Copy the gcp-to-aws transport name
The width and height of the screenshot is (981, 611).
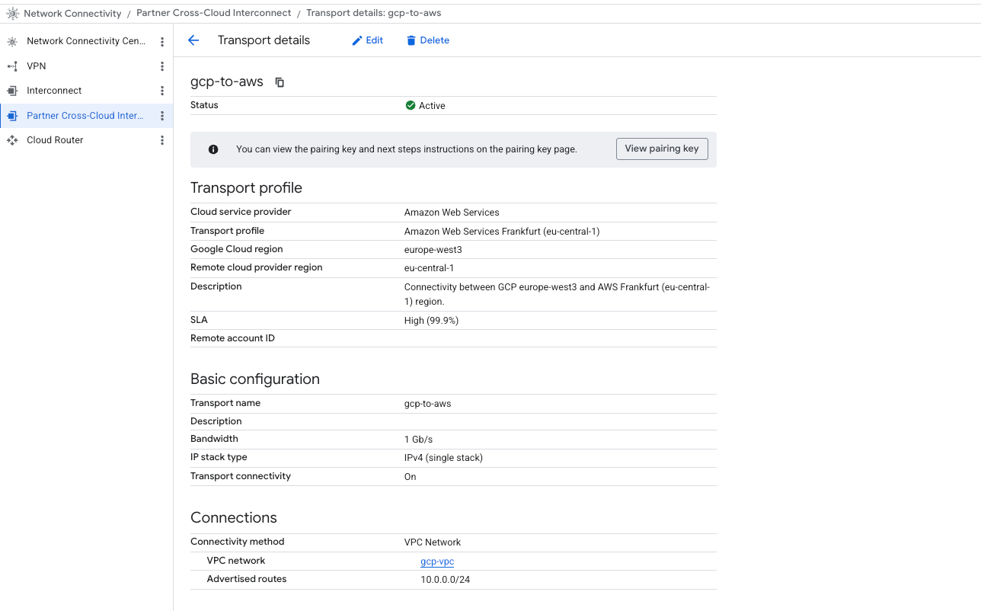point(280,82)
